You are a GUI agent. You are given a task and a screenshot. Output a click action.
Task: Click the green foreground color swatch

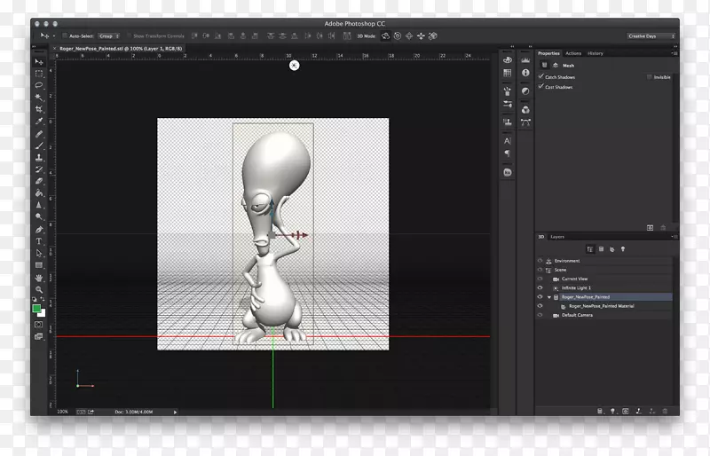coord(36,309)
